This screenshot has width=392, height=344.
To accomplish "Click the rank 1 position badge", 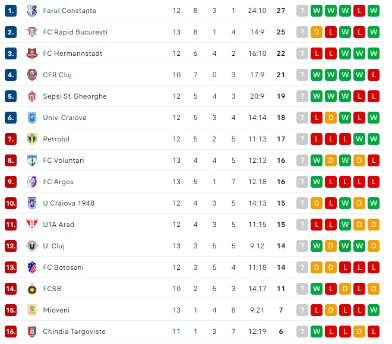I will [x=11, y=11].
